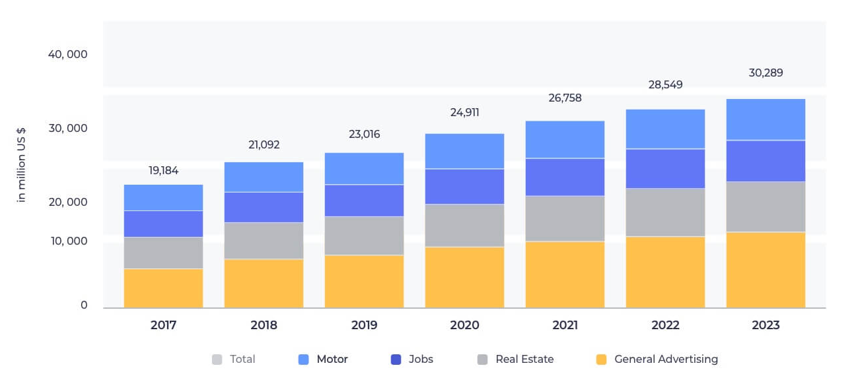The height and width of the screenshot is (380, 860).
Task: Select the 2023 Jobs bar segment
Action: [x=766, y=161]
